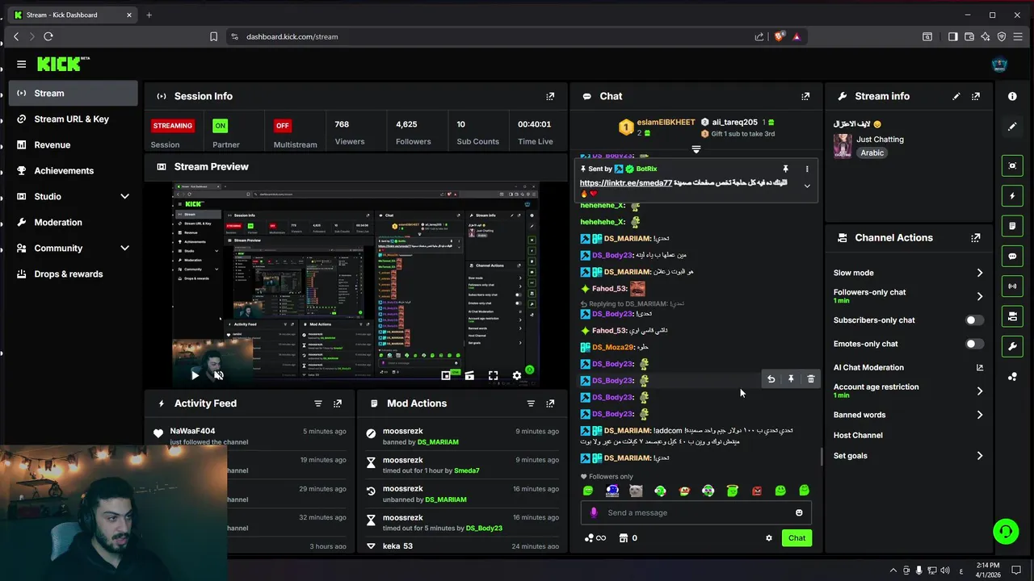Click the info icon in right rail
Image resolution: width=1034 pixels, height=581 pixels.
(x=1012, y=96)
